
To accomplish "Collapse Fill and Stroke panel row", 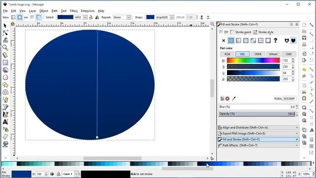I will tap(258, 139).
